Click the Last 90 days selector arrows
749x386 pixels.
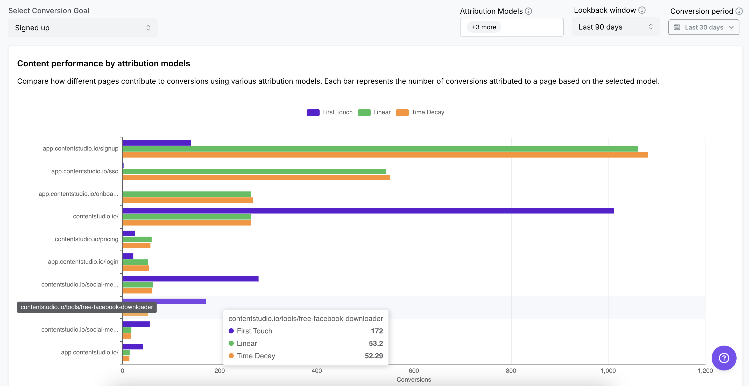click(651, 27)
